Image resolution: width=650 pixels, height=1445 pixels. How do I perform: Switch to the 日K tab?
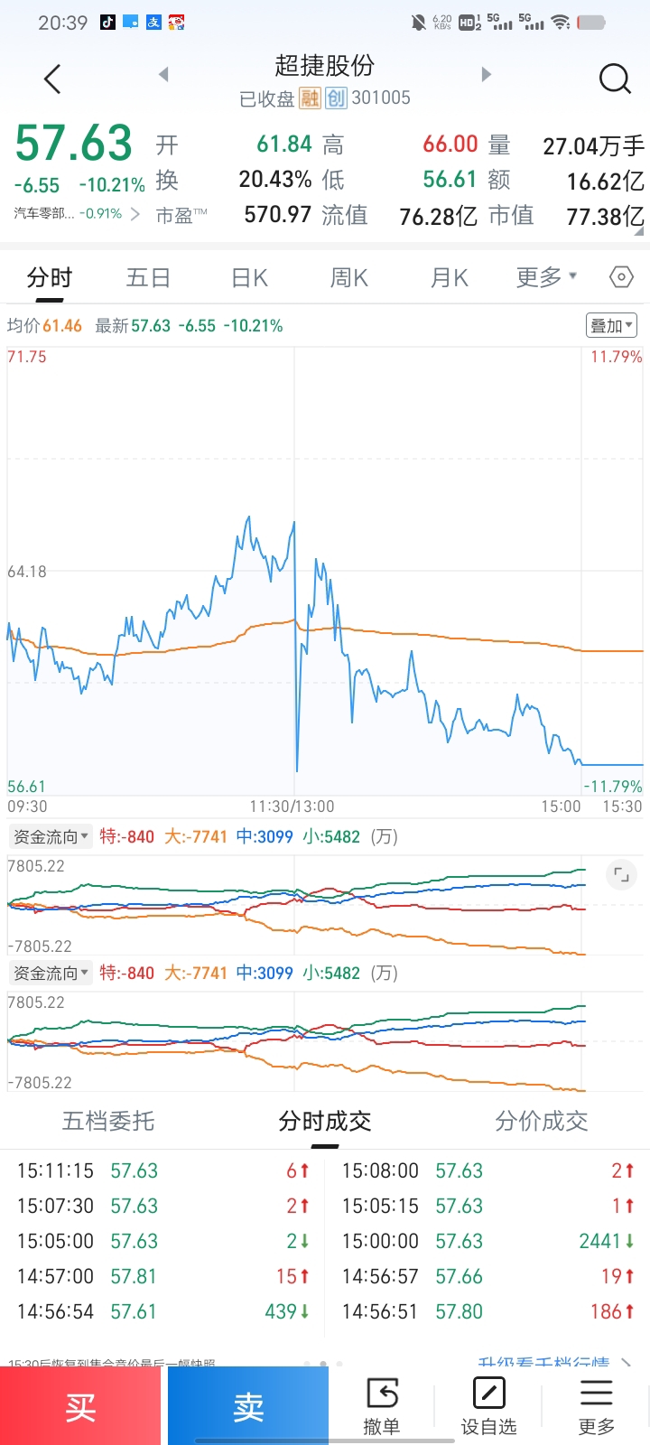pyautogui.click(x=249, y=277)
